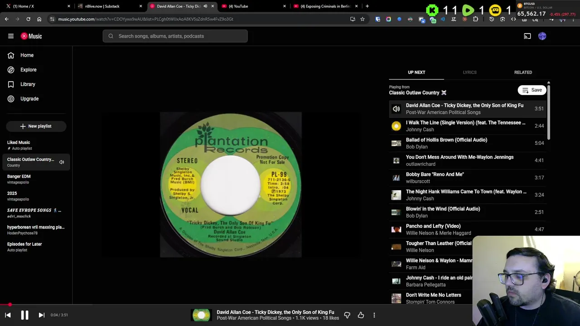Image resolution: width=580 pixels, height=326 pixels.
Task: Open a new browser tab
Action: [367, 6]
